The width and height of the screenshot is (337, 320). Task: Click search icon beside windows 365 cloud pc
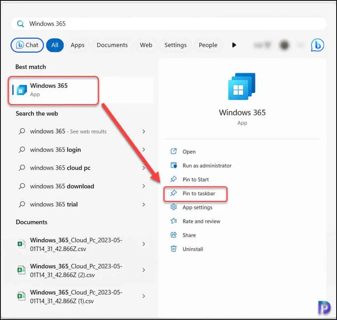coord(22,168)
